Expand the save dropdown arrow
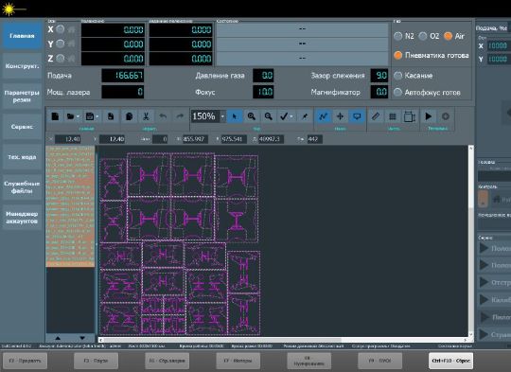This screenshot has width=511, height=372. click(x=97, y=116)
